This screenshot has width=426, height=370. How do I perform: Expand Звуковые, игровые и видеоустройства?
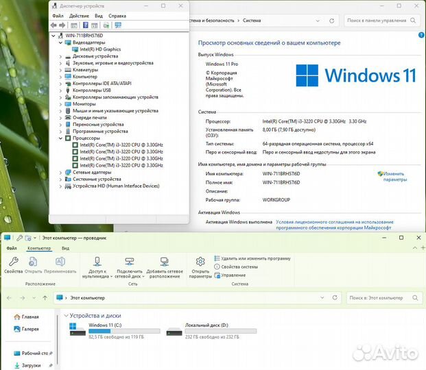click(60, 63)
